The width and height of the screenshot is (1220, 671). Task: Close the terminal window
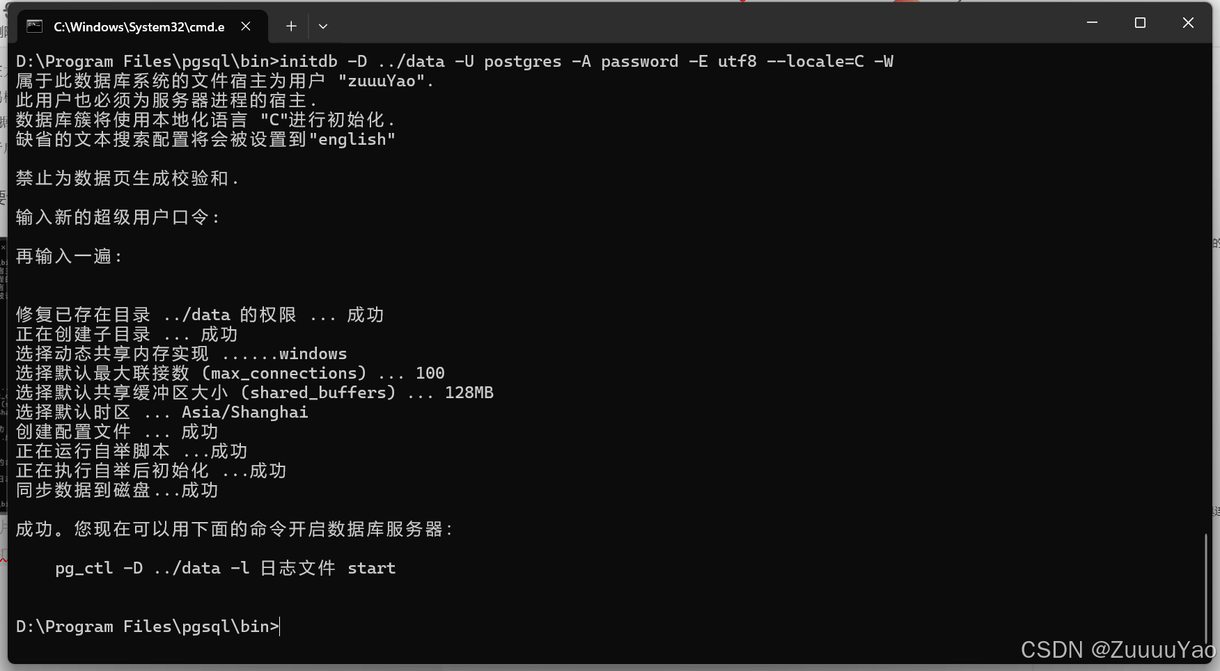coord(1188,23)
